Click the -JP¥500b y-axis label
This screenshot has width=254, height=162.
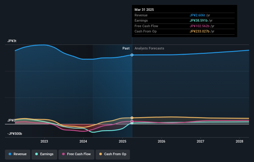click(x=15, y=134)
